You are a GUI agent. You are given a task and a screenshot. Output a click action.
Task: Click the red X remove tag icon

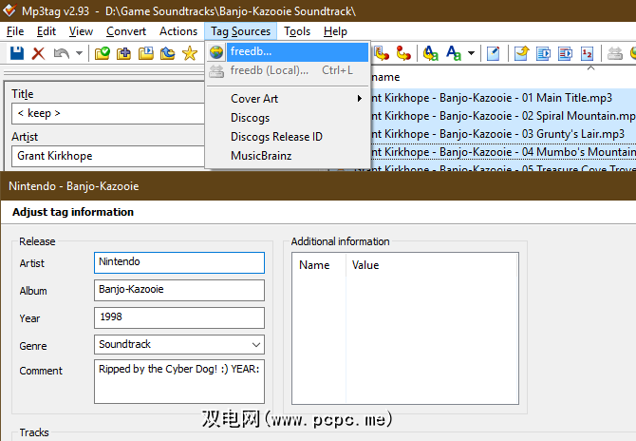pos(39,53)
